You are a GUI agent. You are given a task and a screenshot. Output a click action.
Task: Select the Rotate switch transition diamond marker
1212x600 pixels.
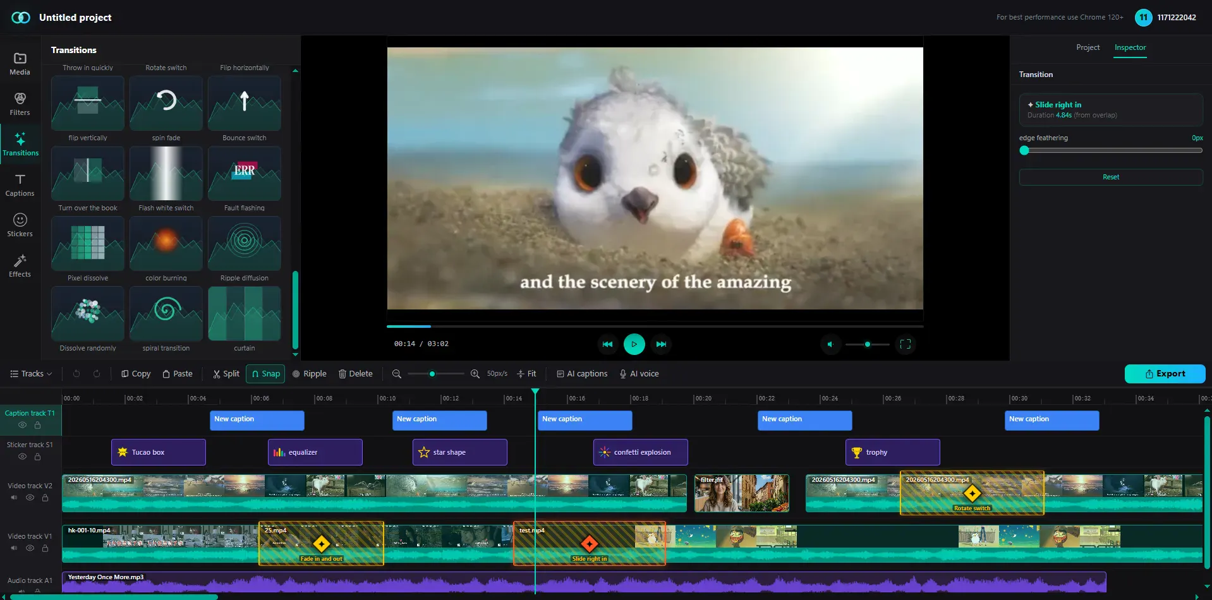[972, 493]
